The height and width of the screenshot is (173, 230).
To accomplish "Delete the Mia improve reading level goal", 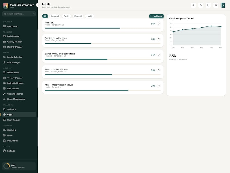I will pyautogui.click(x=158, y=86).
